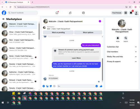This screenshot has width=140, height=109.
Task: Expand Privacy & support section
Action: point(122,62)
